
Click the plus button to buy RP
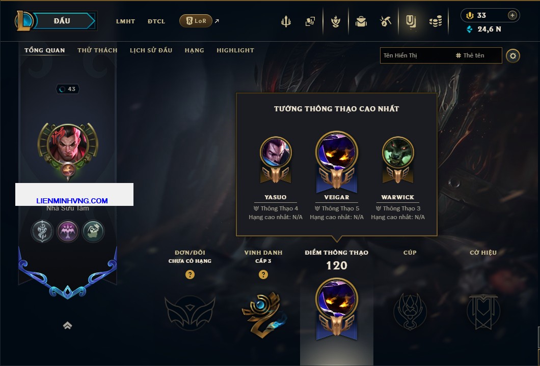pyautogui.click(x=512, y=15)
